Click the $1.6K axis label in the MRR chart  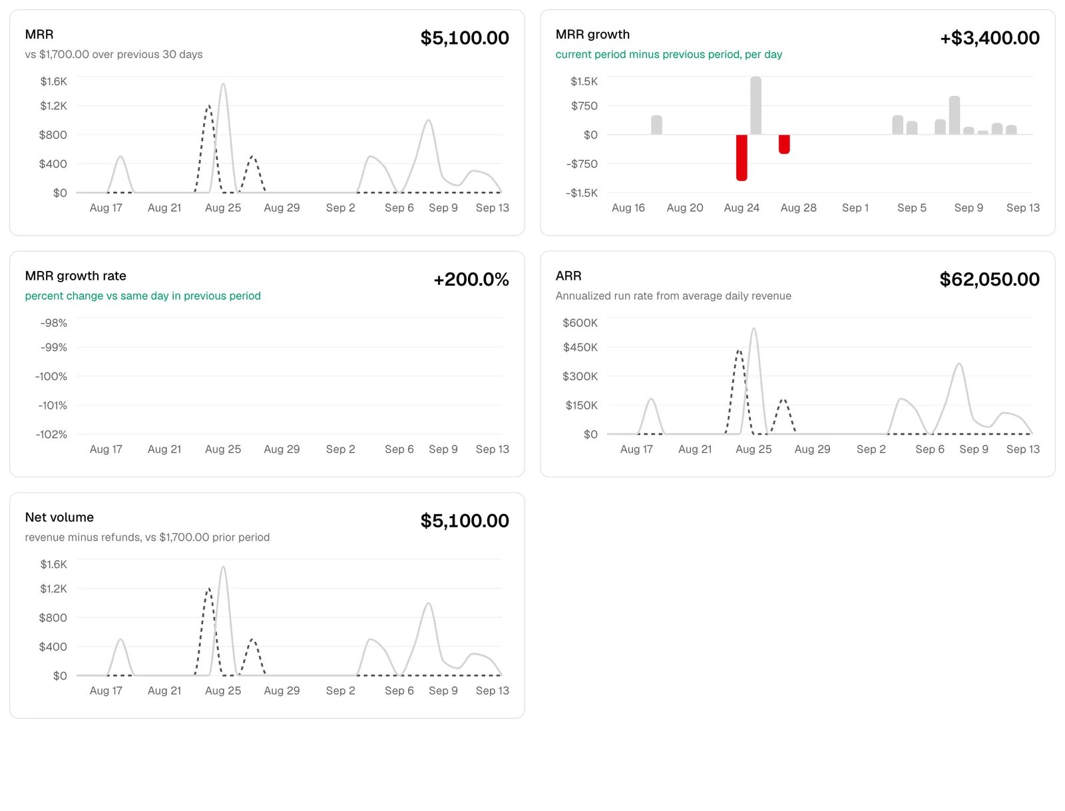(54, 81)
